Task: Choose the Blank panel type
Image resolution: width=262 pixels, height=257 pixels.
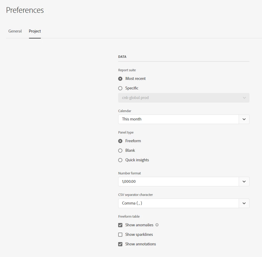Action: tap(120, 151)
